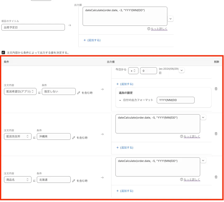
Task: Open the 商品名 order content dropdown
Action: tap(17, 180)
